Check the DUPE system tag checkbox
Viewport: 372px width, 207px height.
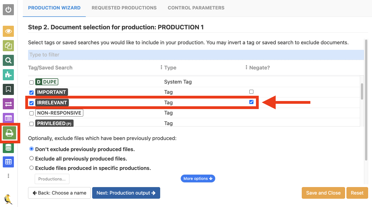(x=32, y=82)
